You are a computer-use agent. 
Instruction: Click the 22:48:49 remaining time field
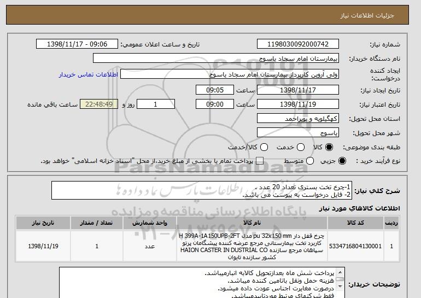tap(99, 104)
